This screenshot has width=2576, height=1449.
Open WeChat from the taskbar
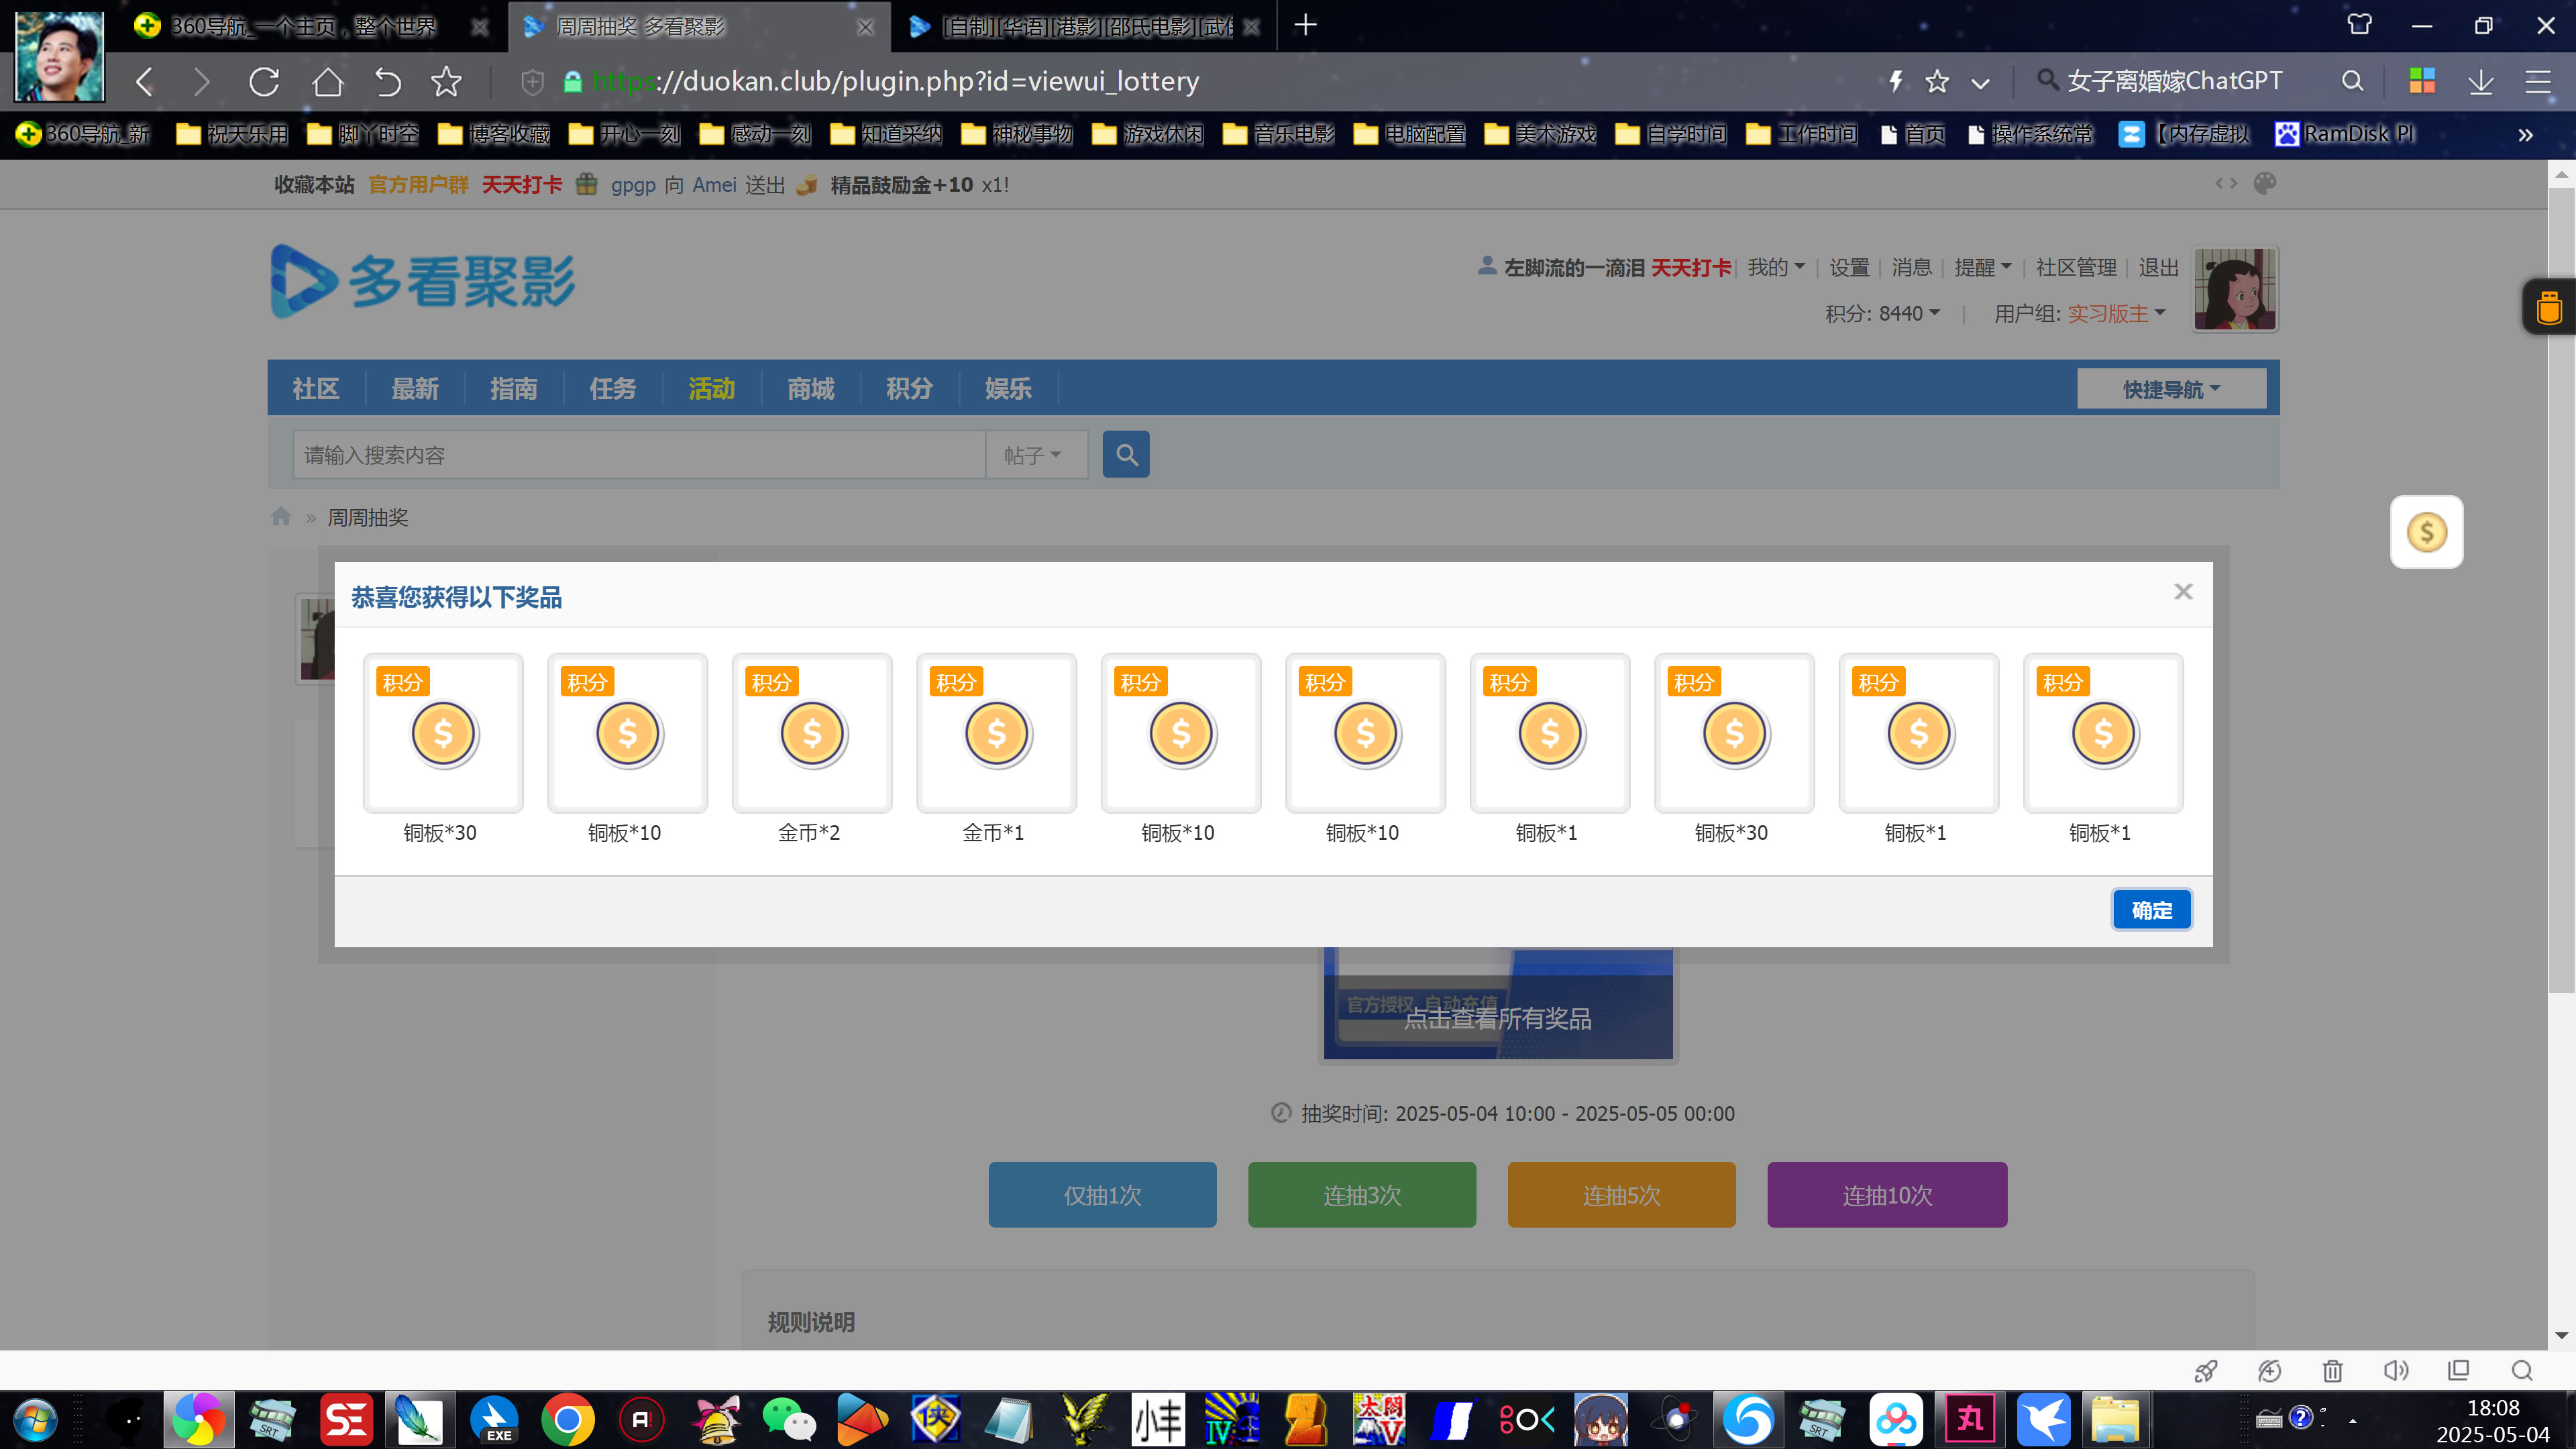pyautogui.click(x=788, y=1419)
